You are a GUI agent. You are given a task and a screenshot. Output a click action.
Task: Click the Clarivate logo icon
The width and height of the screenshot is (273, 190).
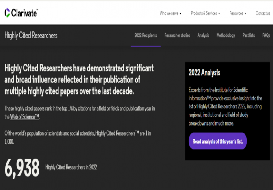click(x=7, y=13)
